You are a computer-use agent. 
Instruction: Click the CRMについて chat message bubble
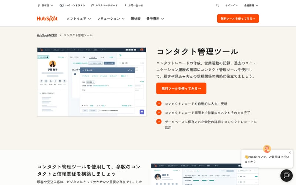coord(267,159)
